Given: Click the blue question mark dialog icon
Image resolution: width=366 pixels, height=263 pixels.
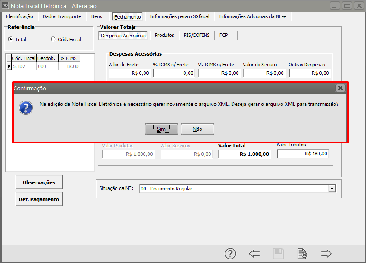Looking at the screenshot, I should point(26,107).
